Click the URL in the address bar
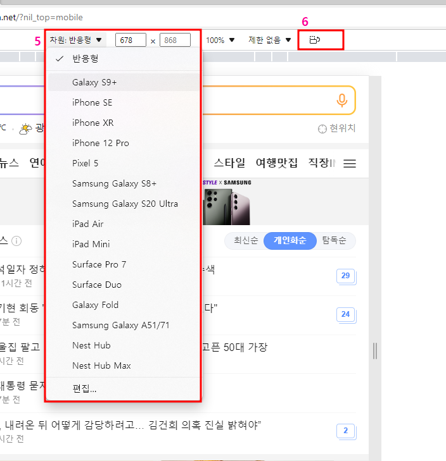 click(x=41, y=18)
